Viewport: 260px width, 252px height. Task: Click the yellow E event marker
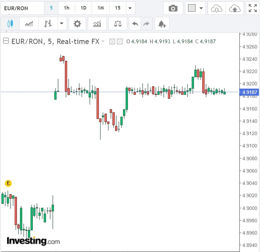(x=8, y=183)
